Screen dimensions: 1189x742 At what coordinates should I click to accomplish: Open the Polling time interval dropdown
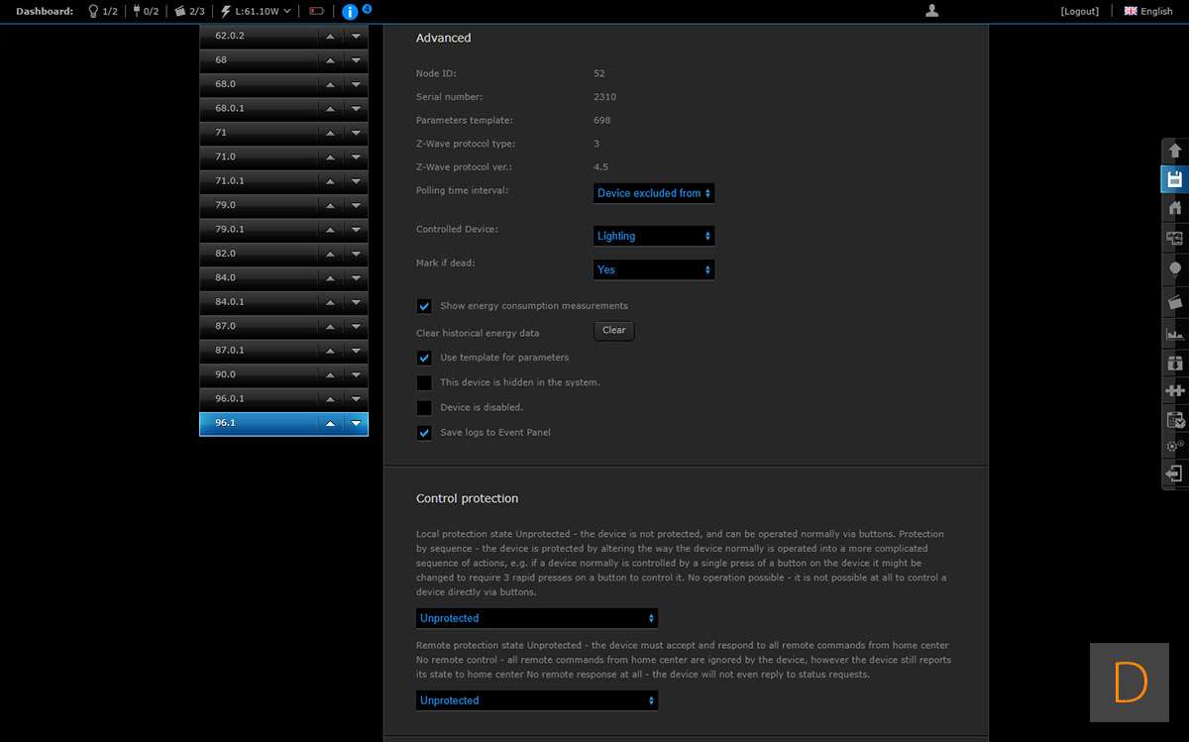point(654,193)
